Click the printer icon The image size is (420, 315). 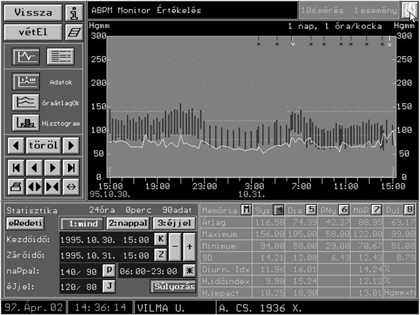[16, 186]
